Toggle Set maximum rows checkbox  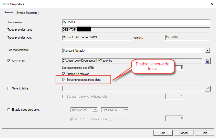tap(64, 97)
